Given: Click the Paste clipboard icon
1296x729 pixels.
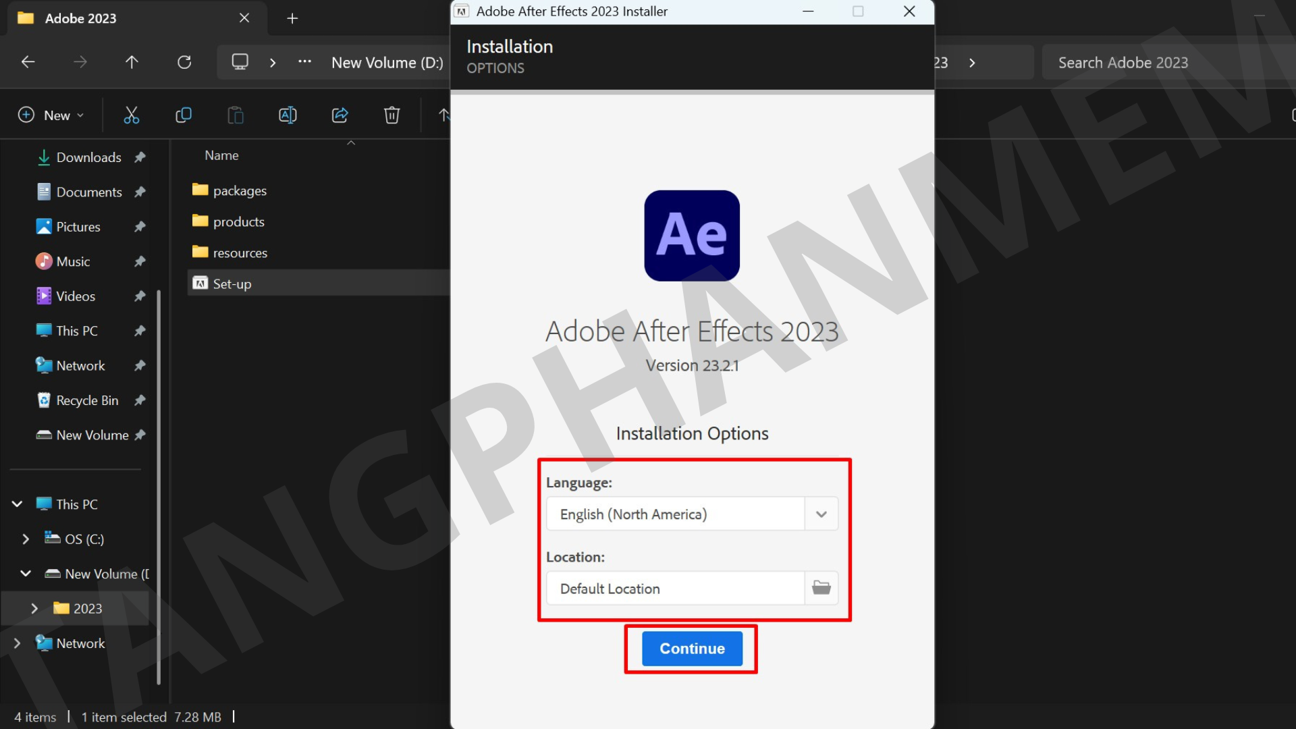Looking at the screenshot, I should point(235,115).
